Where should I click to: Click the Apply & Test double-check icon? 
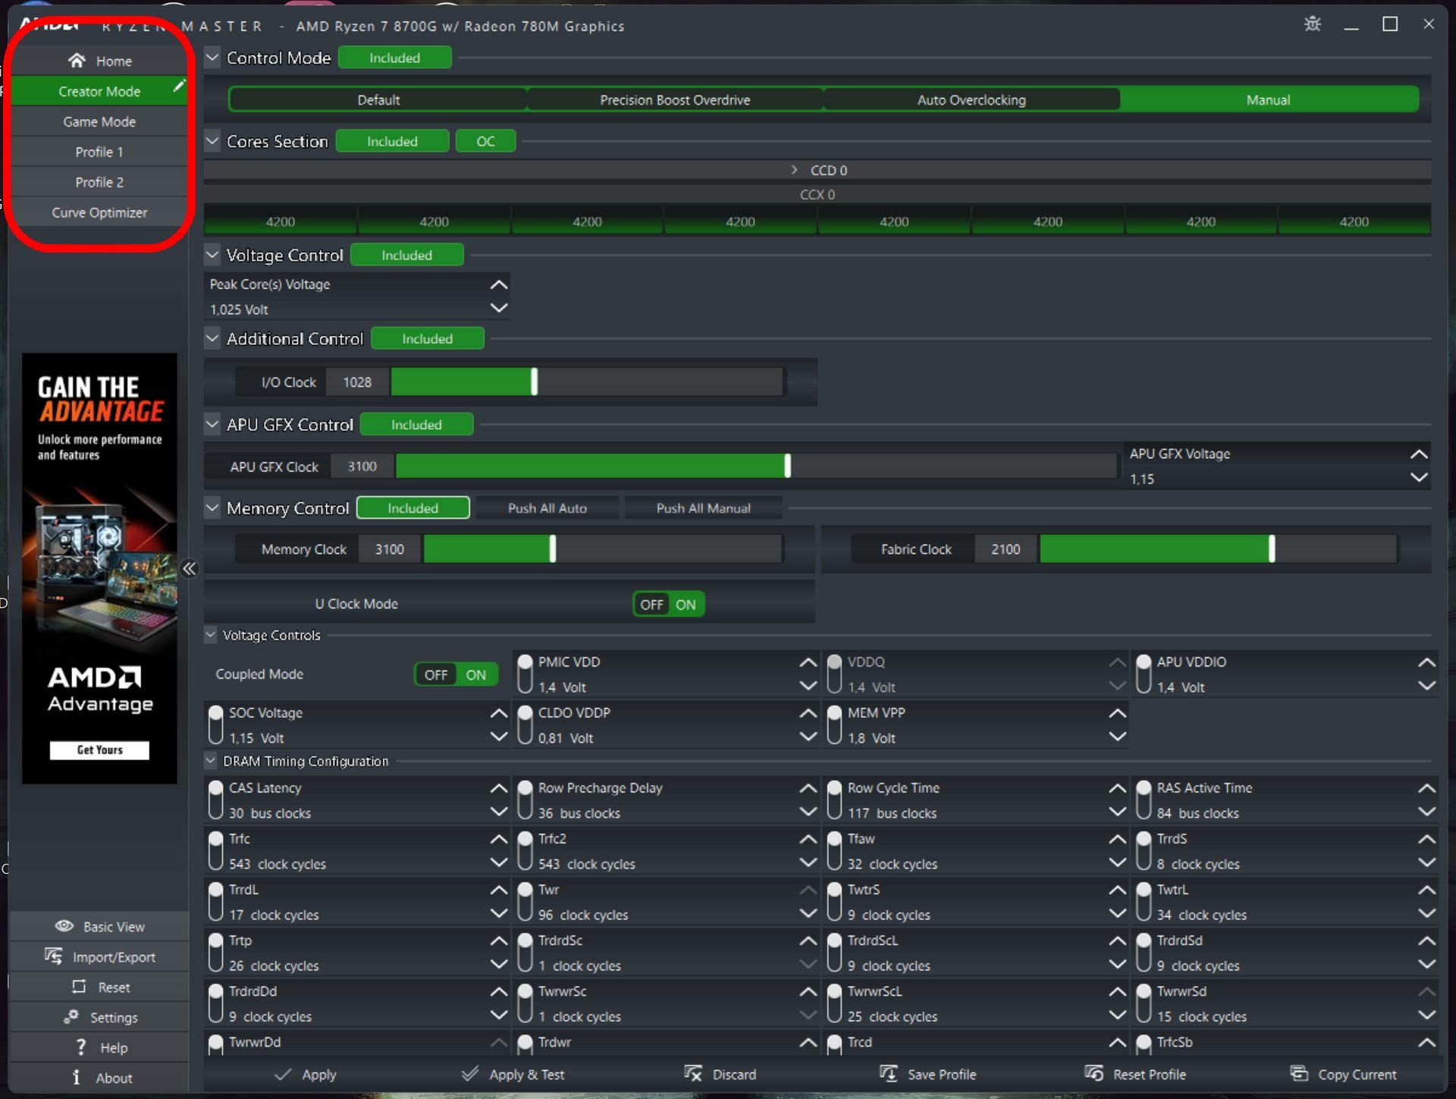tap(470, 1074)
